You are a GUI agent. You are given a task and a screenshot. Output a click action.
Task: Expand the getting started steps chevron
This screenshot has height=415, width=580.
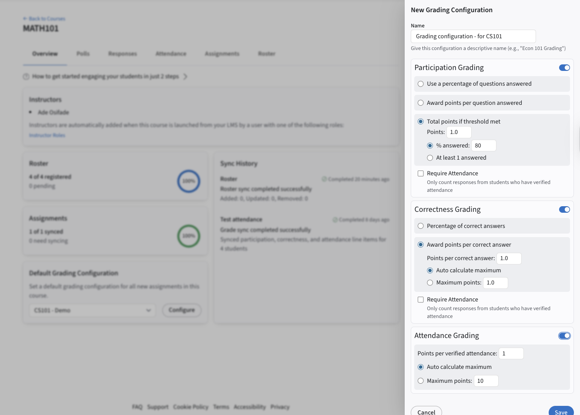185,77
